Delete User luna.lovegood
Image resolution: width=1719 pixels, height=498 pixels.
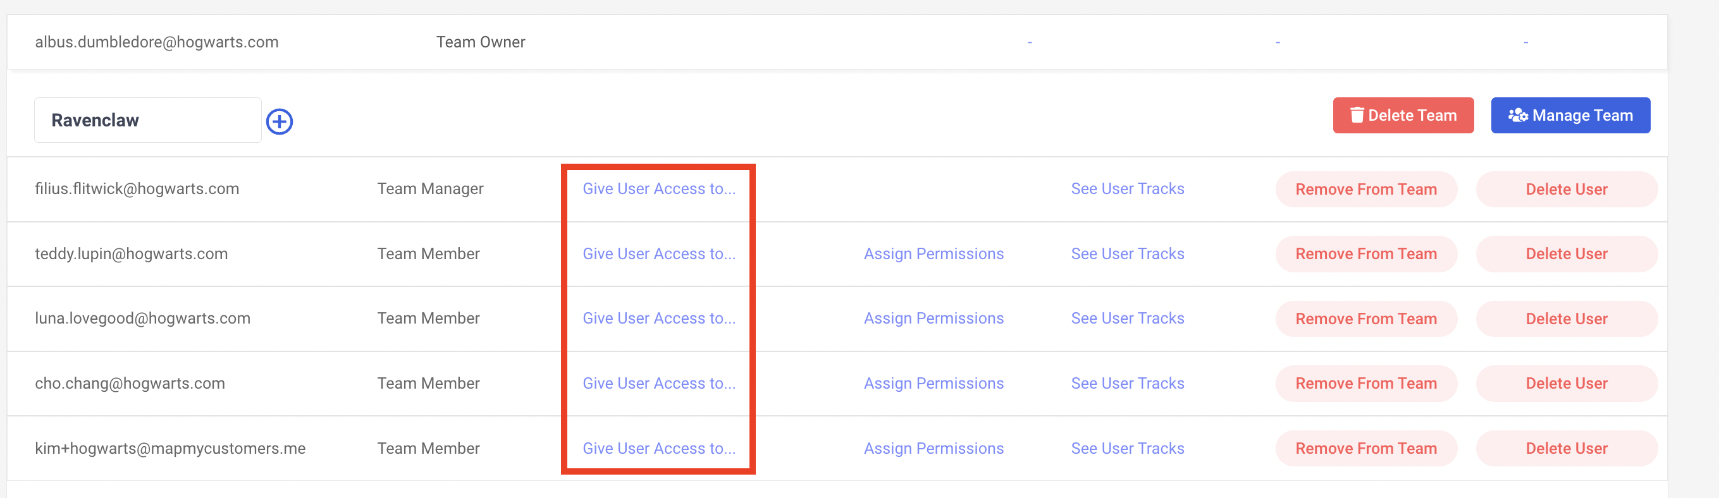1566,319
